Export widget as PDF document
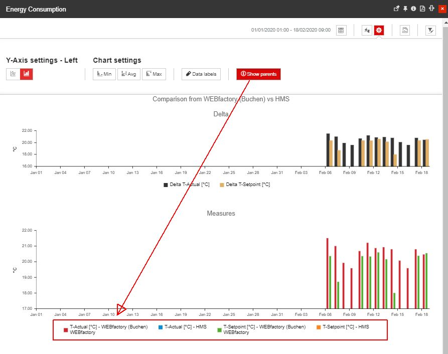Viewport: 448px width, 354px height. pyautogui.click(x=422, y=9)
